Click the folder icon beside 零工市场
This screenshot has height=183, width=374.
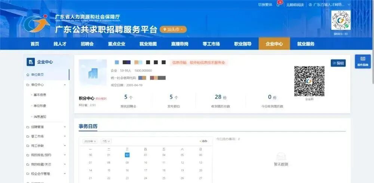point(28,137)
